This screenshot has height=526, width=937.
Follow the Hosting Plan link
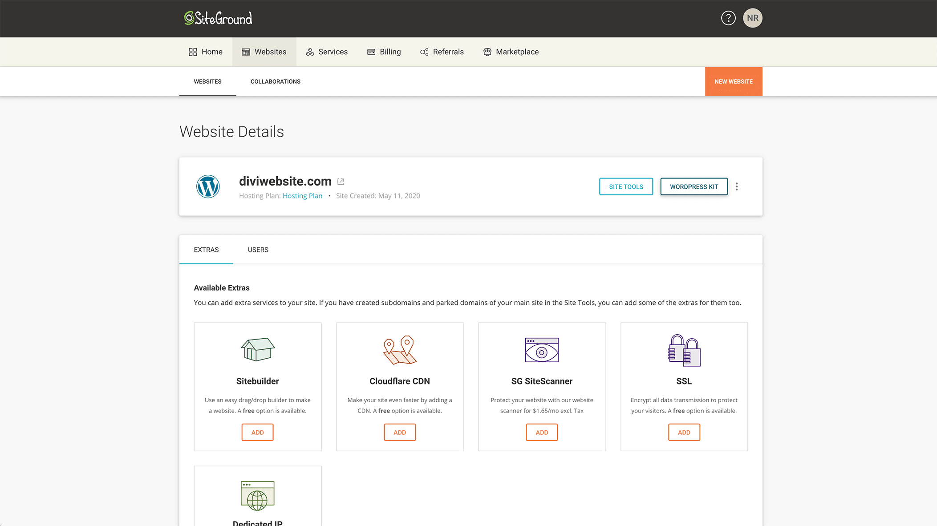pyautogui.click(x=302, y=196)
